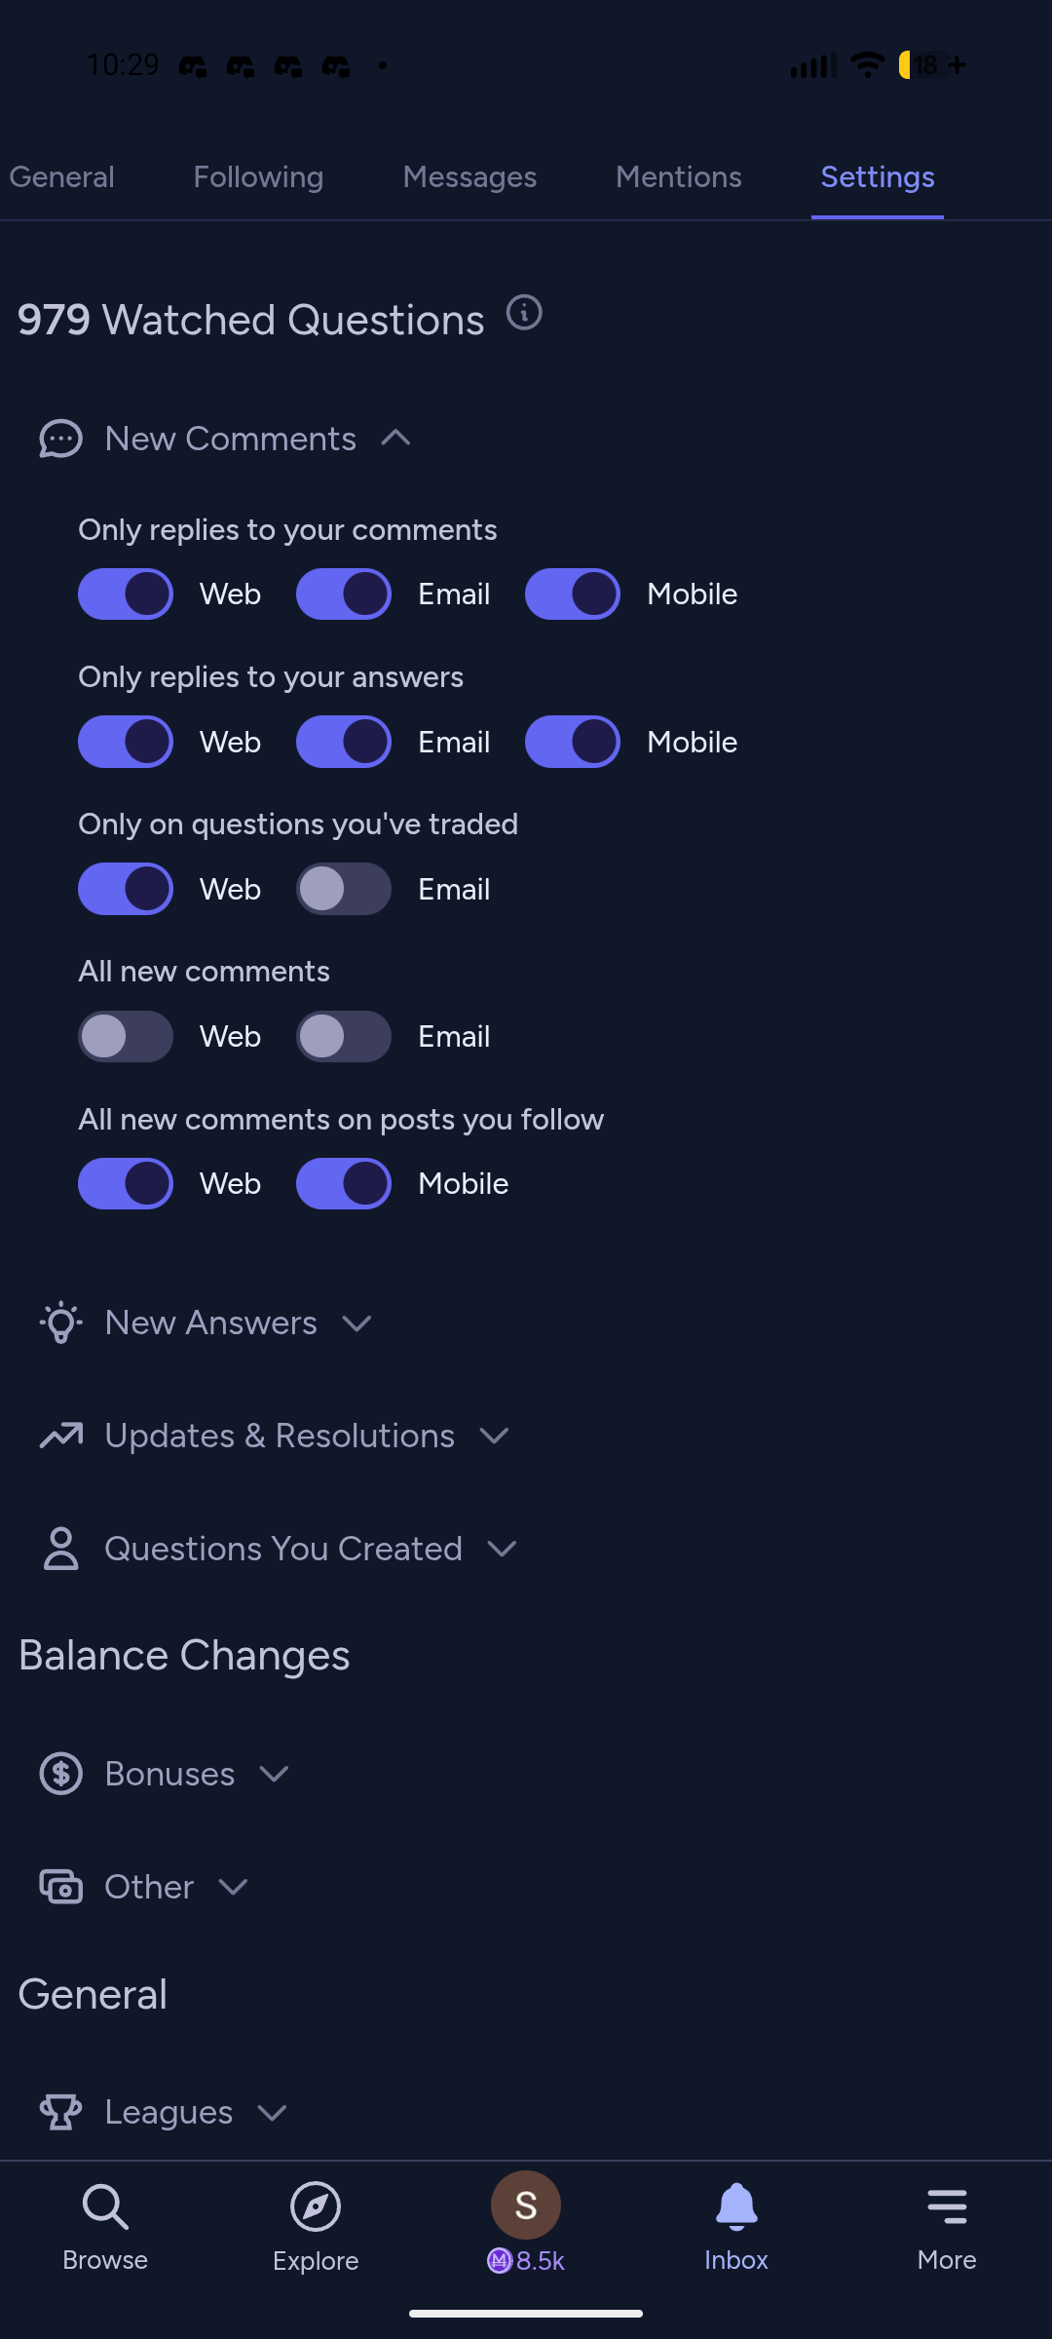Open the Inbox bell icon
Screen dimensions: 1052x2339
(736, 2207)
